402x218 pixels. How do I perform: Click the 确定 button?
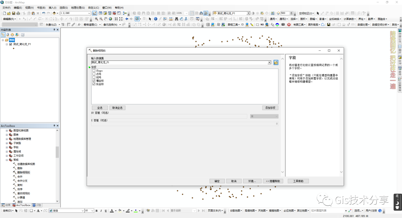pyautogui.click(x=217, y=181)
